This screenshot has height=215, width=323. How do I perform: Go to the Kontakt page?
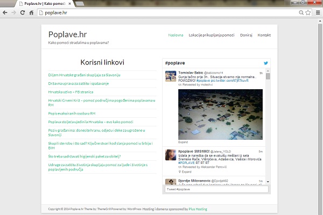tap(264, 35)
